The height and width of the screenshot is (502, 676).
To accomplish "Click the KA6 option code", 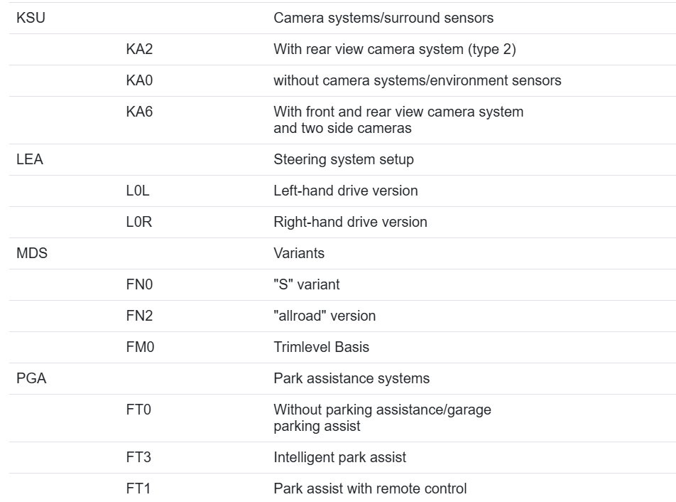I will pos(139,112).
